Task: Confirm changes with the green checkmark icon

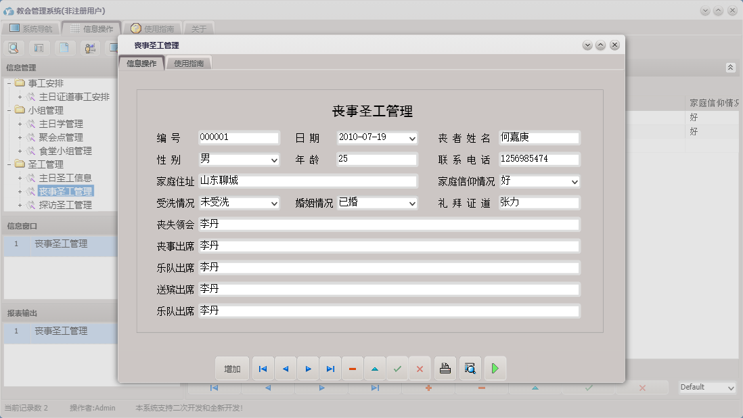Action: [x=397, y=368]
